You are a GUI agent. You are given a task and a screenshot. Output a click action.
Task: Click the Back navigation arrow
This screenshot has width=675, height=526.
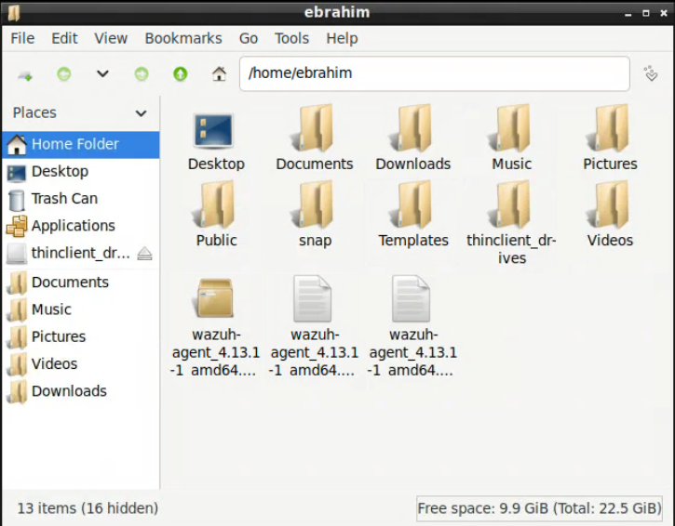(63, 73)
